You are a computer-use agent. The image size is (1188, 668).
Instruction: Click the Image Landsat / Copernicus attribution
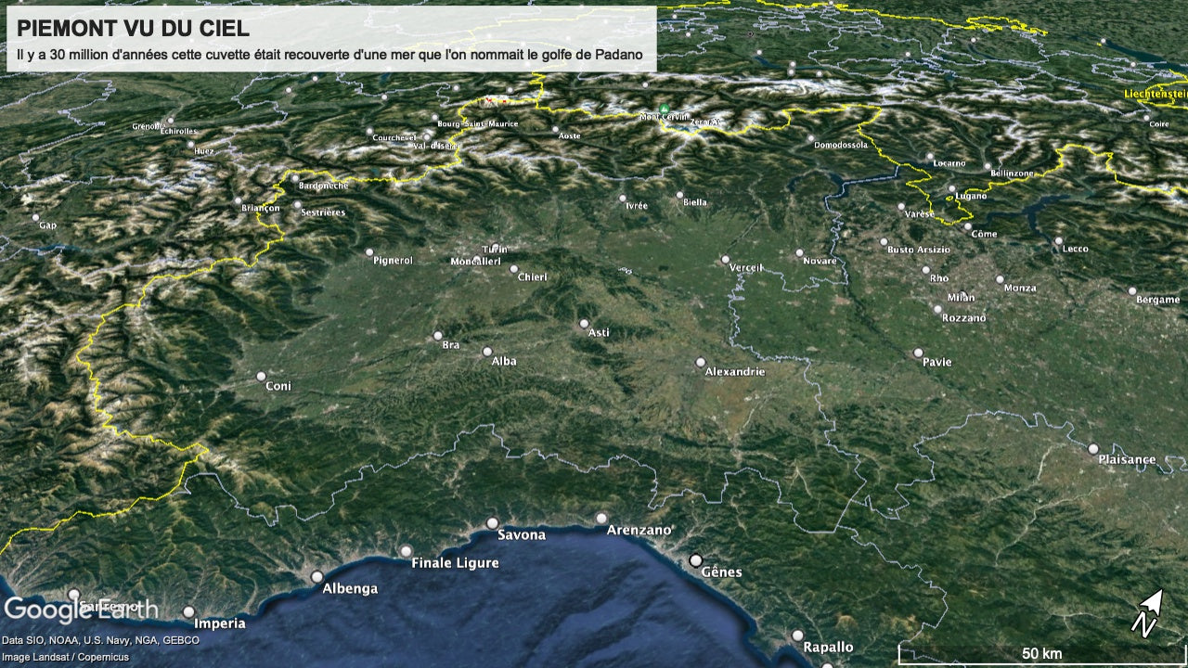(x=65, y=657)
